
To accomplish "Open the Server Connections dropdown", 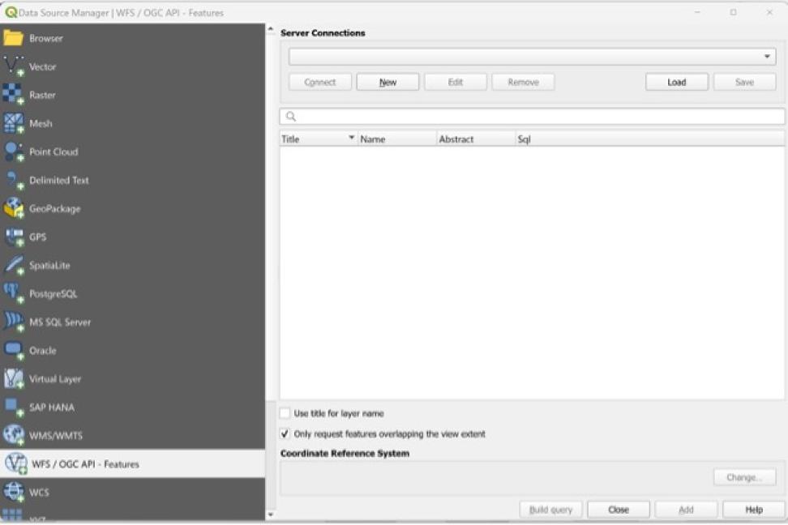I will 532,56.
